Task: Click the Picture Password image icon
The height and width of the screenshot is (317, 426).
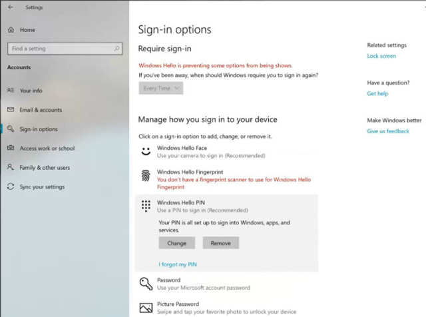Action: [x=146, y=308]
